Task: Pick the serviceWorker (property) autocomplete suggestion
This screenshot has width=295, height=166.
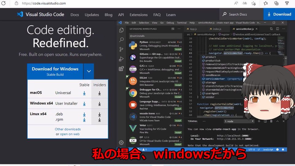Action: pyautogui.click(x=222, y=79)
